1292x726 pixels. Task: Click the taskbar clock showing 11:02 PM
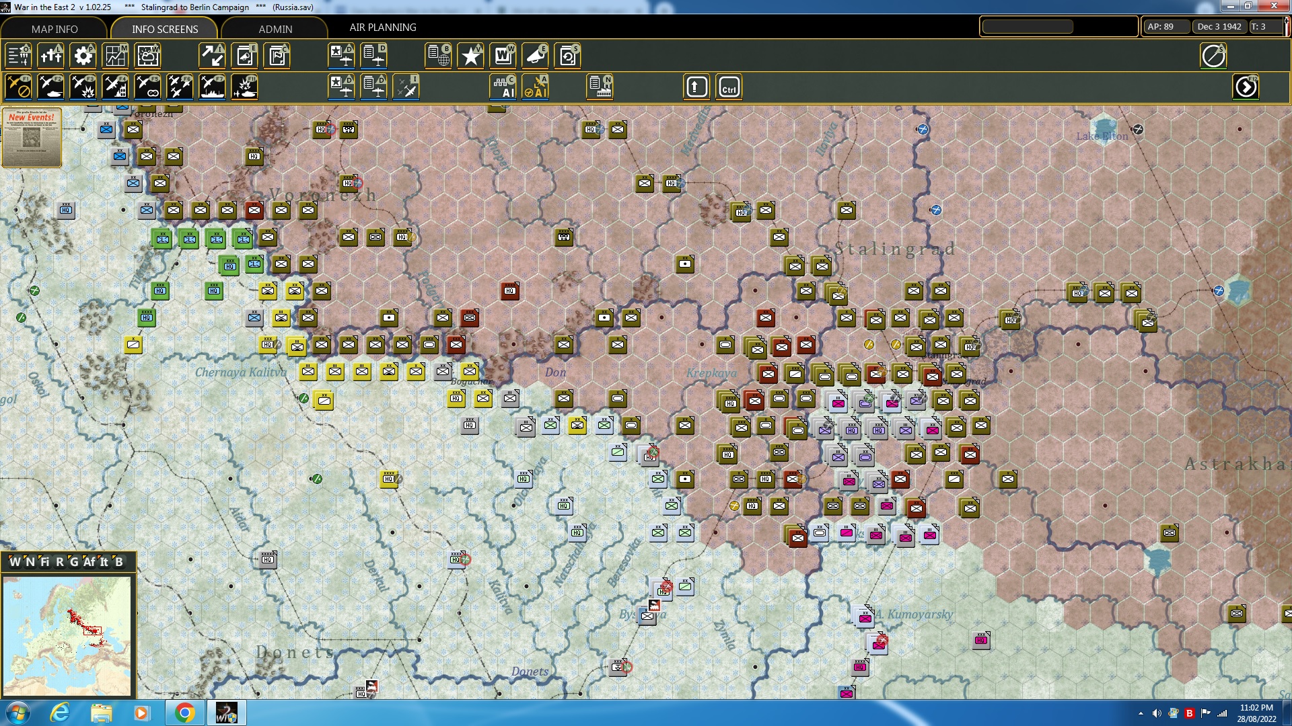point(1256,713)
